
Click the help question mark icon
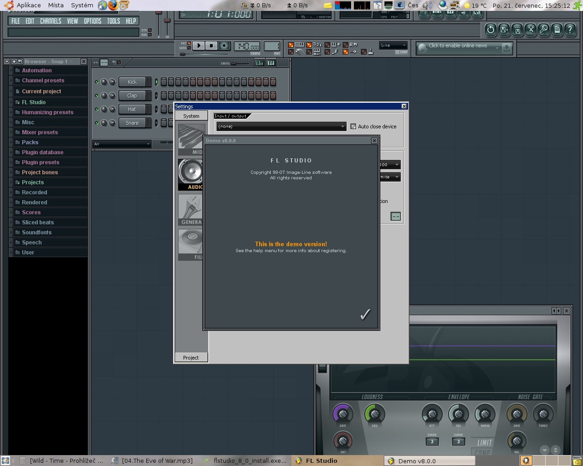point(570,30)
